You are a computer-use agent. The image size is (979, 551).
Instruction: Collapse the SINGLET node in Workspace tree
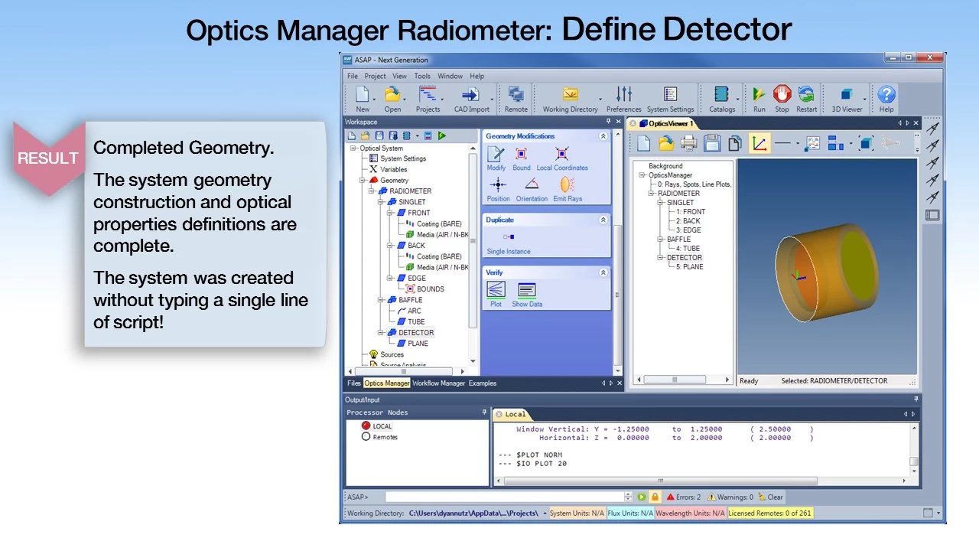[382, 202]
